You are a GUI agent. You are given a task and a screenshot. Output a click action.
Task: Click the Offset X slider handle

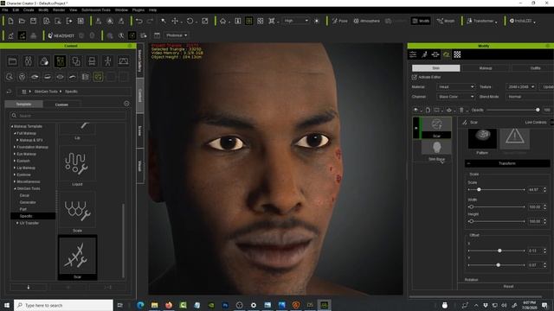tap(499, 251)
